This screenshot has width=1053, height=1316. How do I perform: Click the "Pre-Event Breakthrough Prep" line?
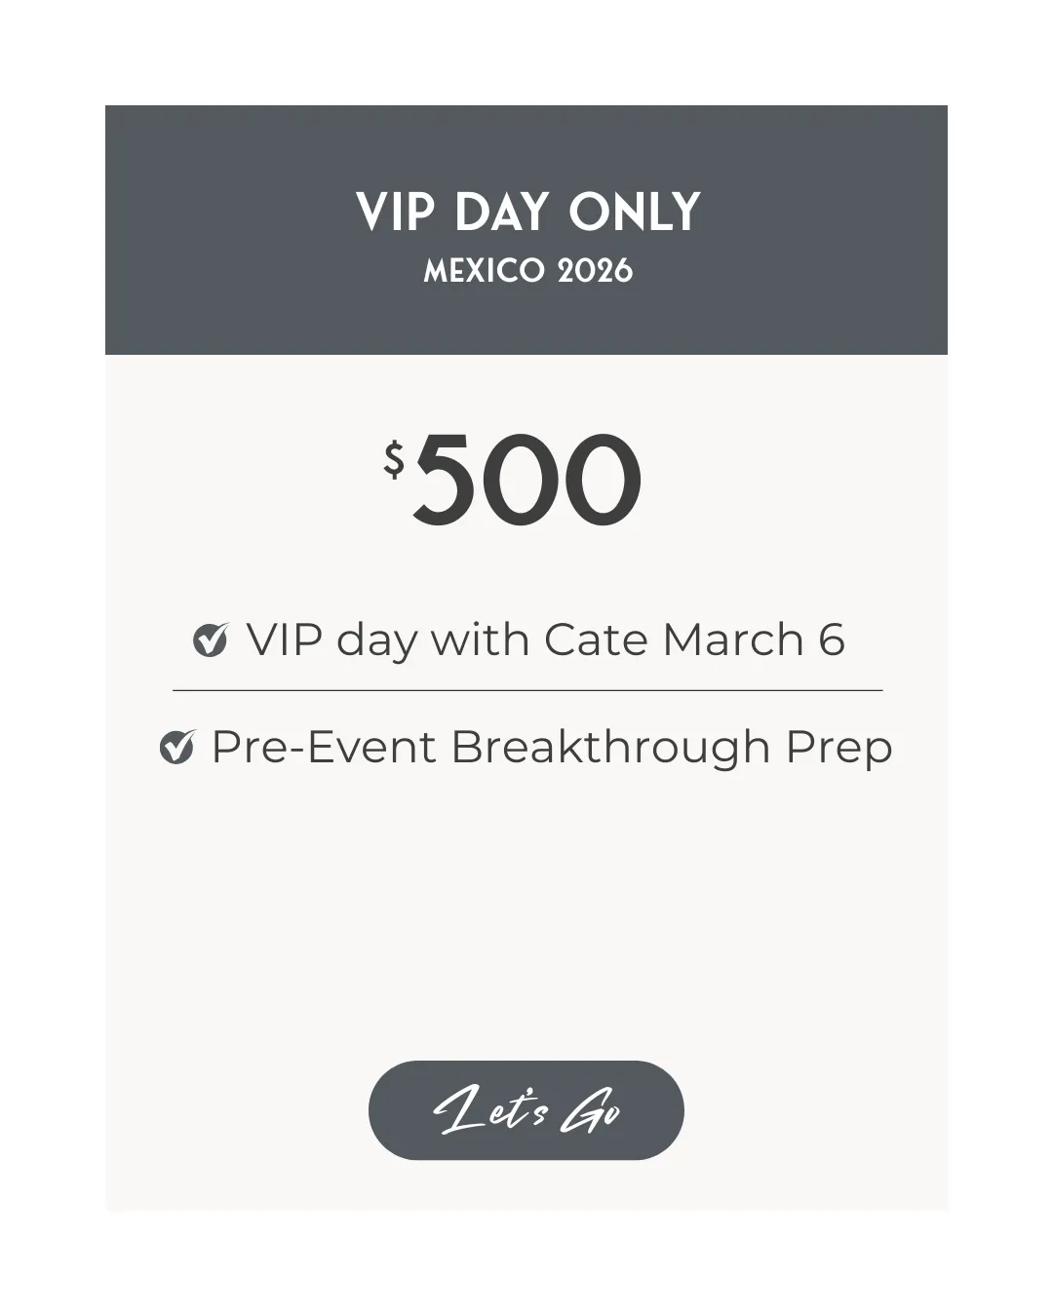pos(551,748)
